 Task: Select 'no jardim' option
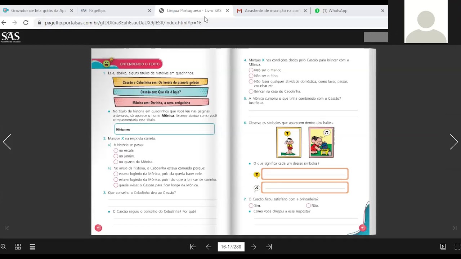pos(116,156)
